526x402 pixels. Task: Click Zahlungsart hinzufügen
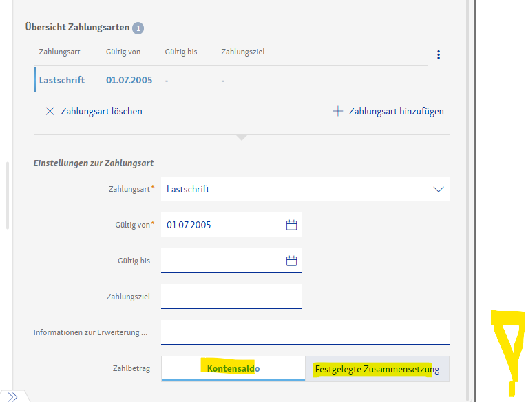(x=396, y=111)
